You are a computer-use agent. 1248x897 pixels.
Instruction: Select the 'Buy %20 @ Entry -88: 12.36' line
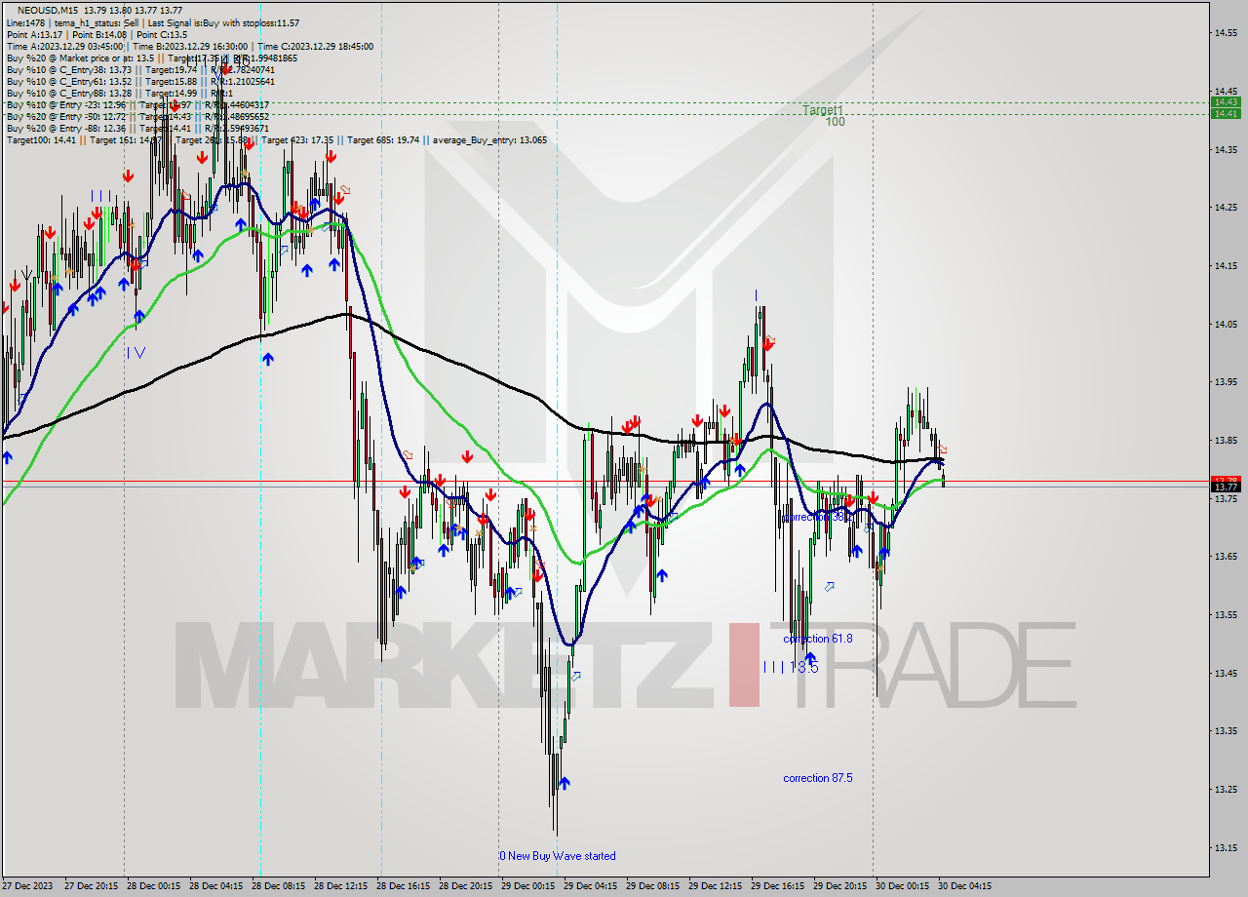tap(137, 128)
